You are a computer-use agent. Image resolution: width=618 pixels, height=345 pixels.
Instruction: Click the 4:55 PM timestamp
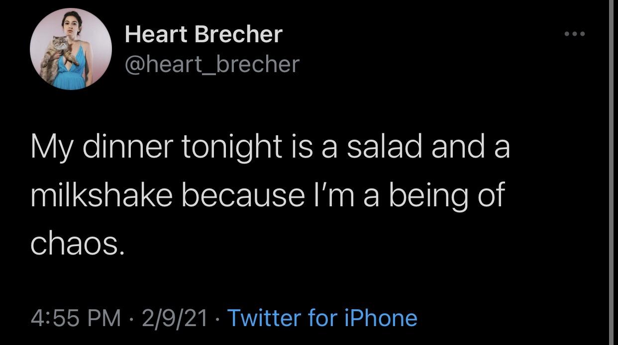coord(76,318)
